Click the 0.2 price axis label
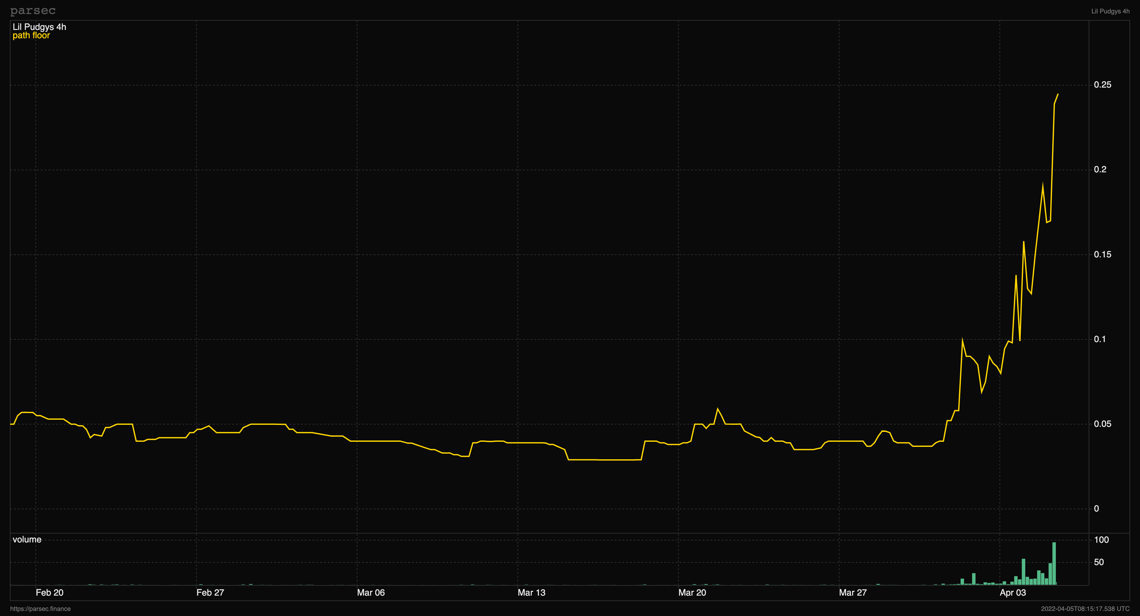 (x=1100, y=169)
